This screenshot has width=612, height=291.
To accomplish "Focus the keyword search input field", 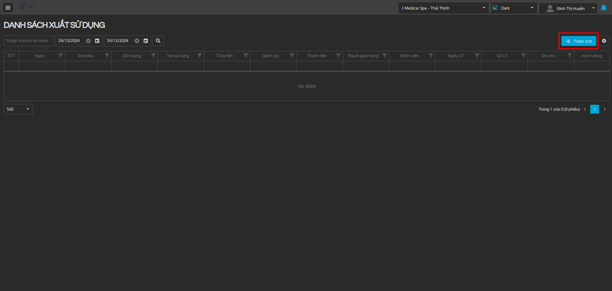I will pos(28,41).
